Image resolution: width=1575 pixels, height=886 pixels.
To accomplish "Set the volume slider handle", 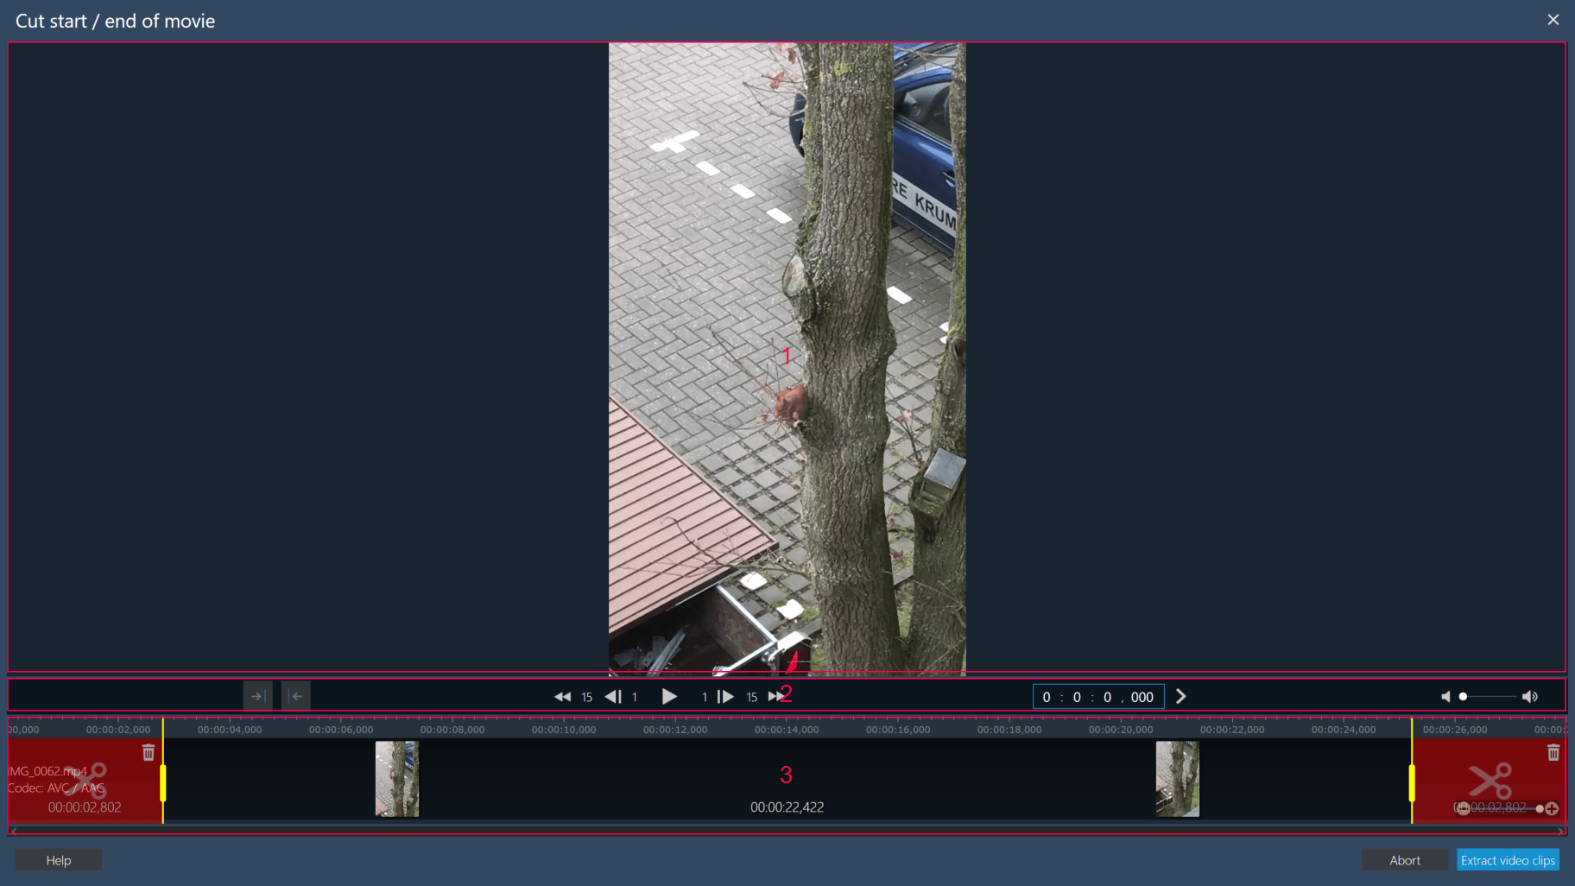I will (x=1463, y=697).
